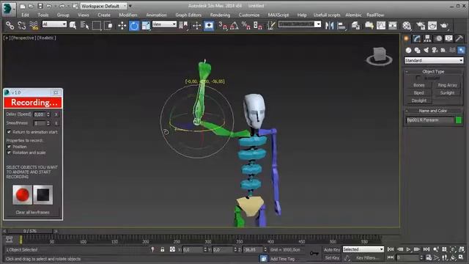Open the Standard category dropdown in command panel
Image resolution: width=469 pixels, height=264 pixels.
434,60
